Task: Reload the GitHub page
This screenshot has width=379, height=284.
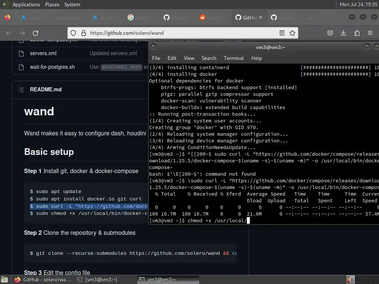Action: pyautogui.click(x=36, y=33)
